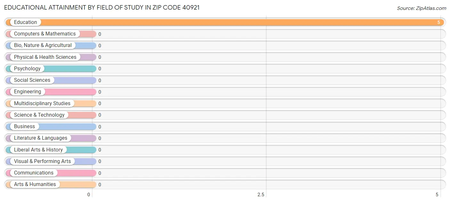Click the Engineering bar label

(x=28, y=92)
